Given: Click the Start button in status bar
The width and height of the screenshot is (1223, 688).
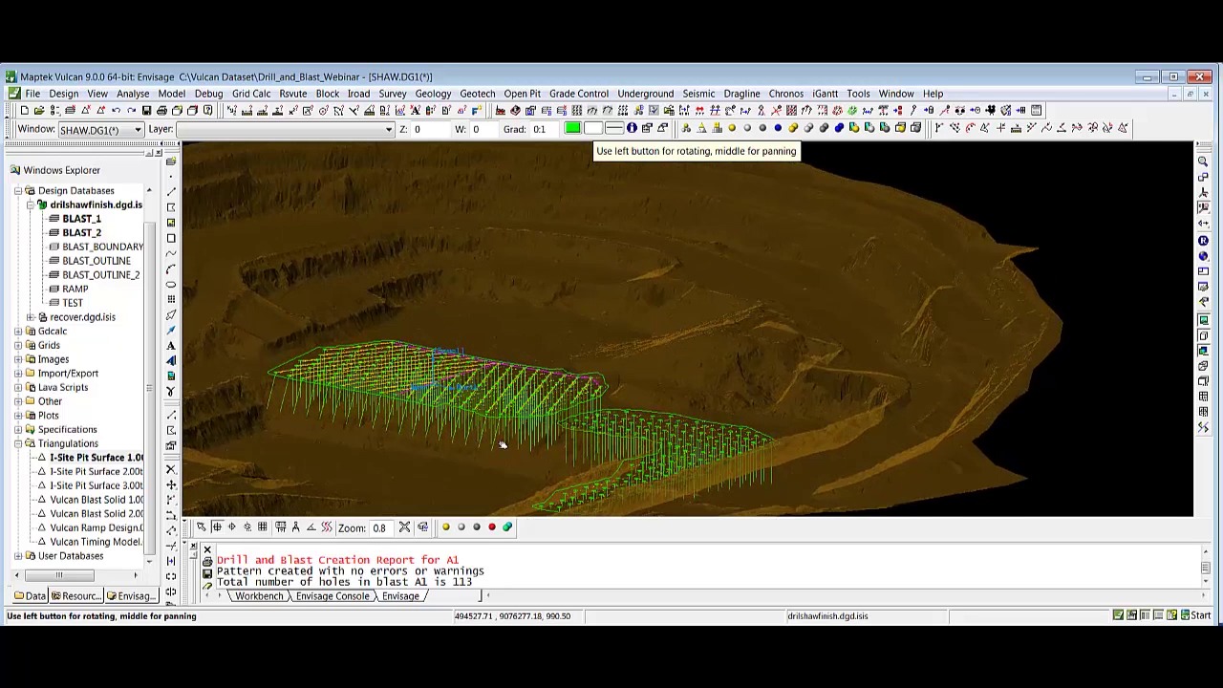Looking at the screenshot, I should [1195, 616].
